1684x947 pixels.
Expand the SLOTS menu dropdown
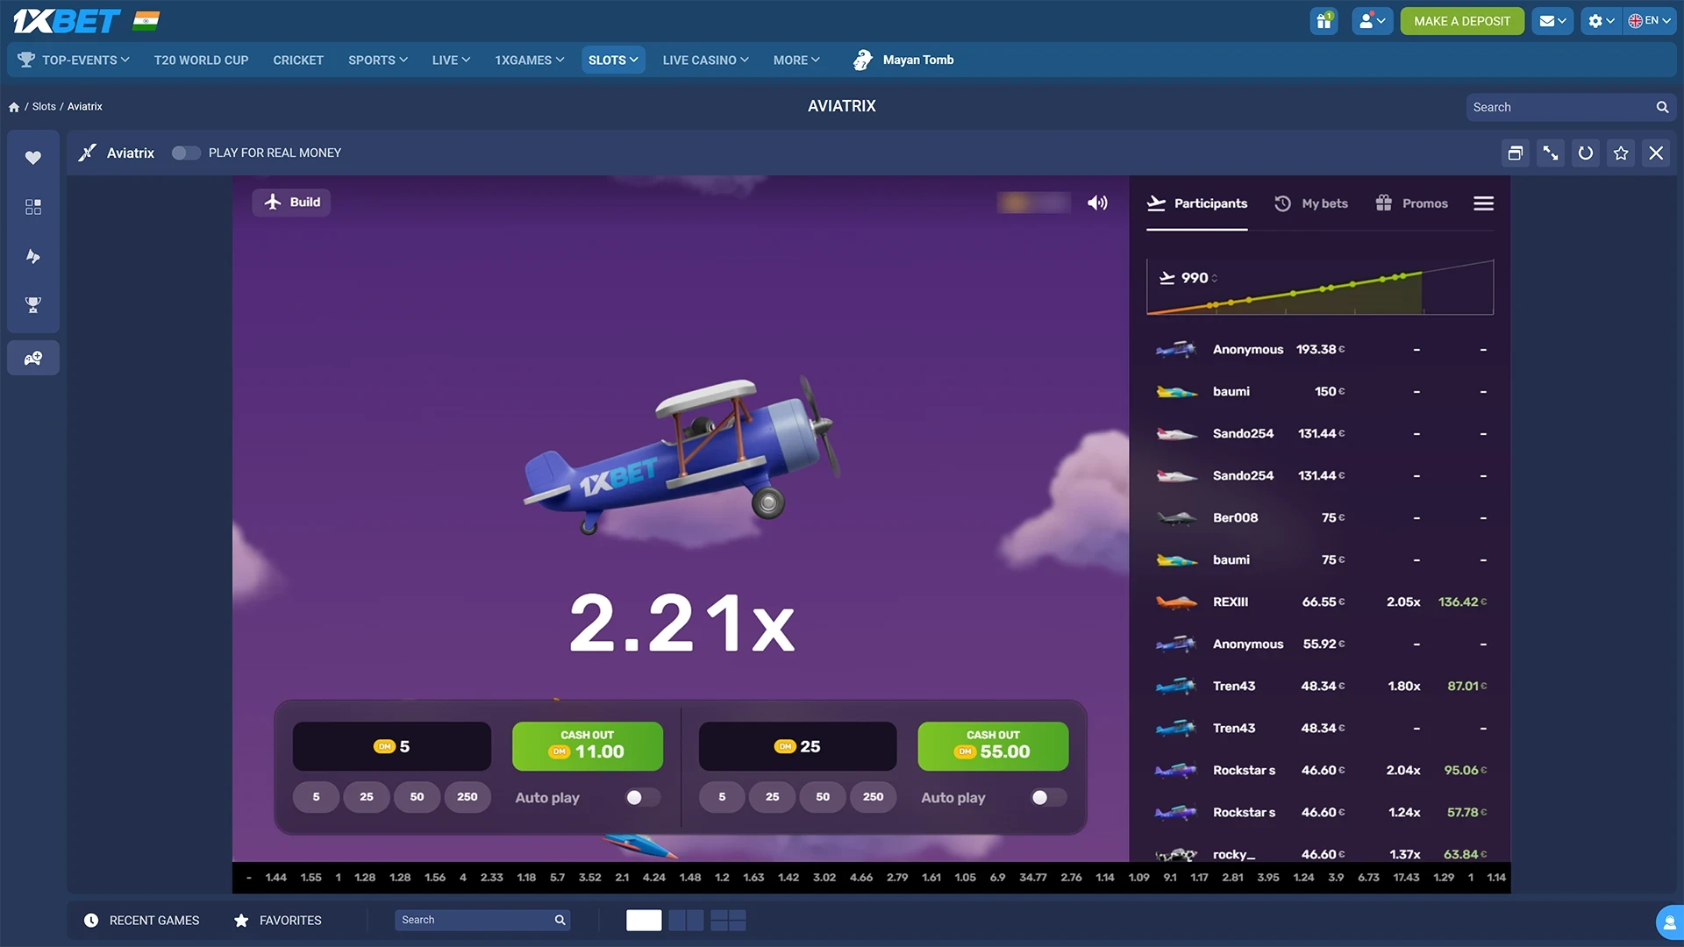[x=613, y=60]
